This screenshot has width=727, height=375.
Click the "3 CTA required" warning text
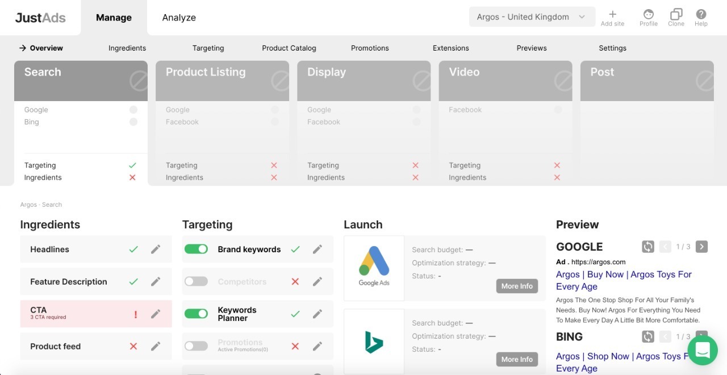pyautogui.click(x=48, y=318)
